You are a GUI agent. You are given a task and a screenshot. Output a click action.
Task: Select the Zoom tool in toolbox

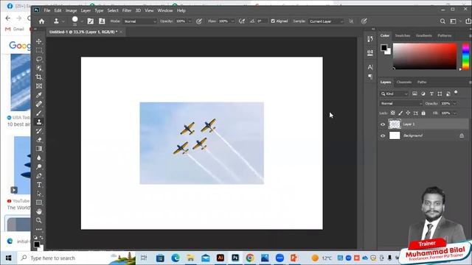click(39, 221)
